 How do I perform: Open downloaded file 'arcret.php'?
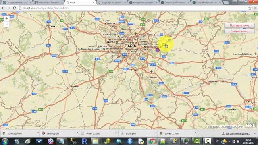pyautogui.click(x=137, y=133)
